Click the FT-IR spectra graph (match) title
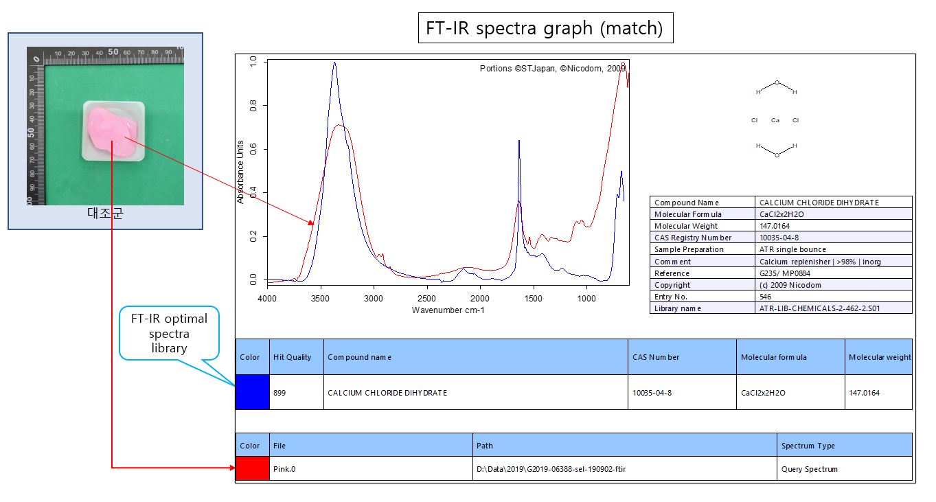The image size is (936, 502). [546, 29]
